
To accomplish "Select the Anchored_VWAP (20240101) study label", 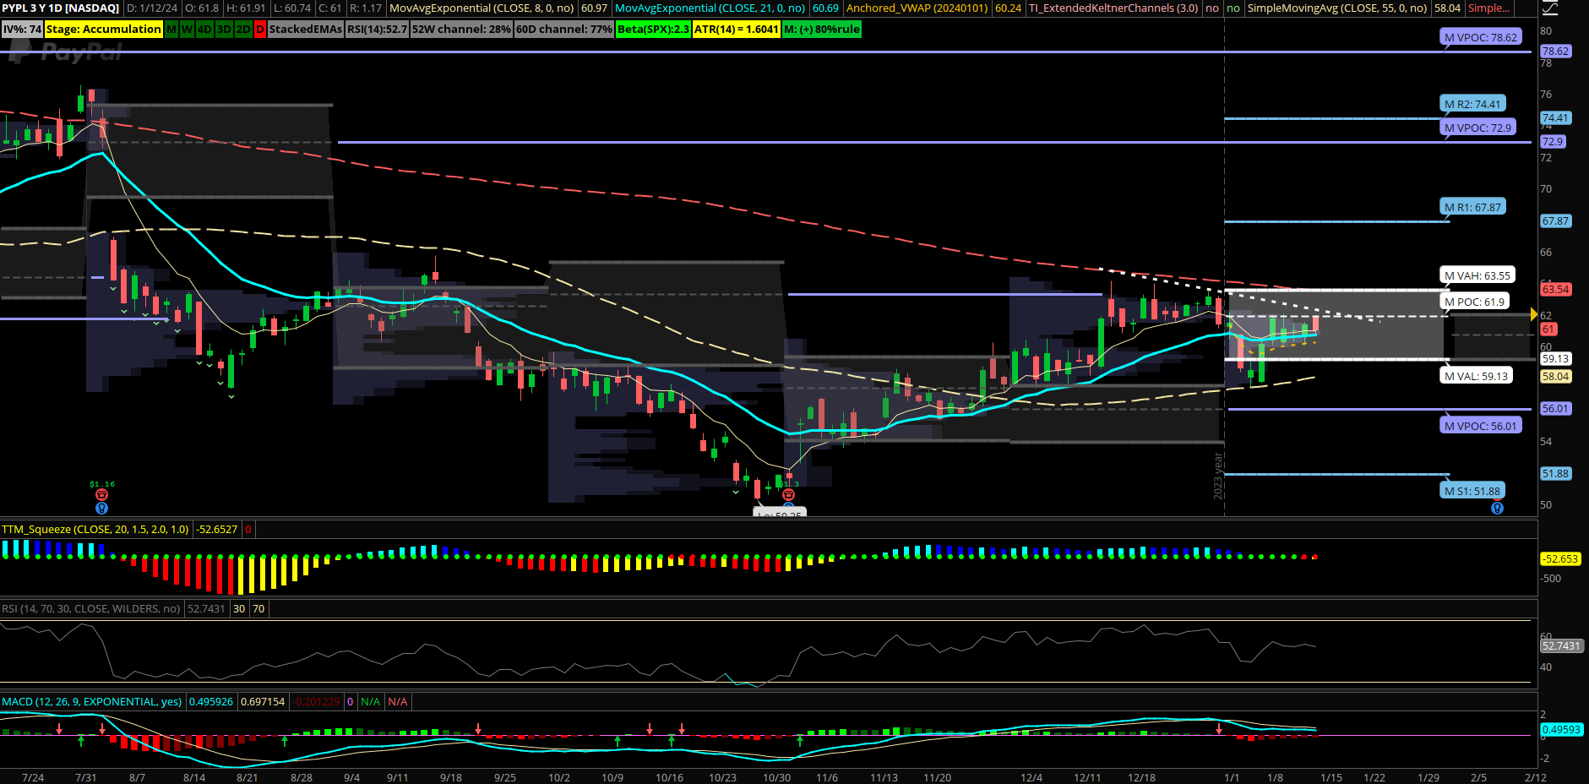I will tap(917, 8).
